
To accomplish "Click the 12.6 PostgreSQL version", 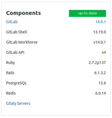I will point(102,83).
